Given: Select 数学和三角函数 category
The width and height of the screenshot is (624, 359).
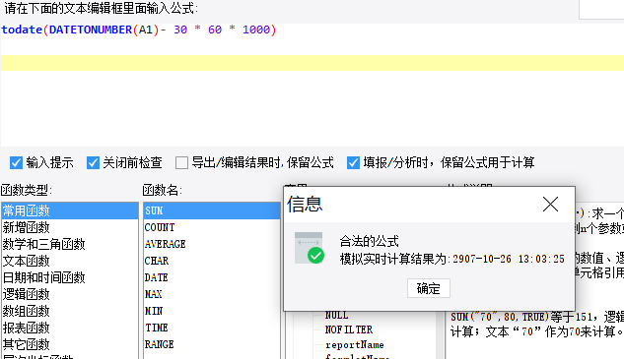Looking at the screenshot, I should (x=70, y=244).
